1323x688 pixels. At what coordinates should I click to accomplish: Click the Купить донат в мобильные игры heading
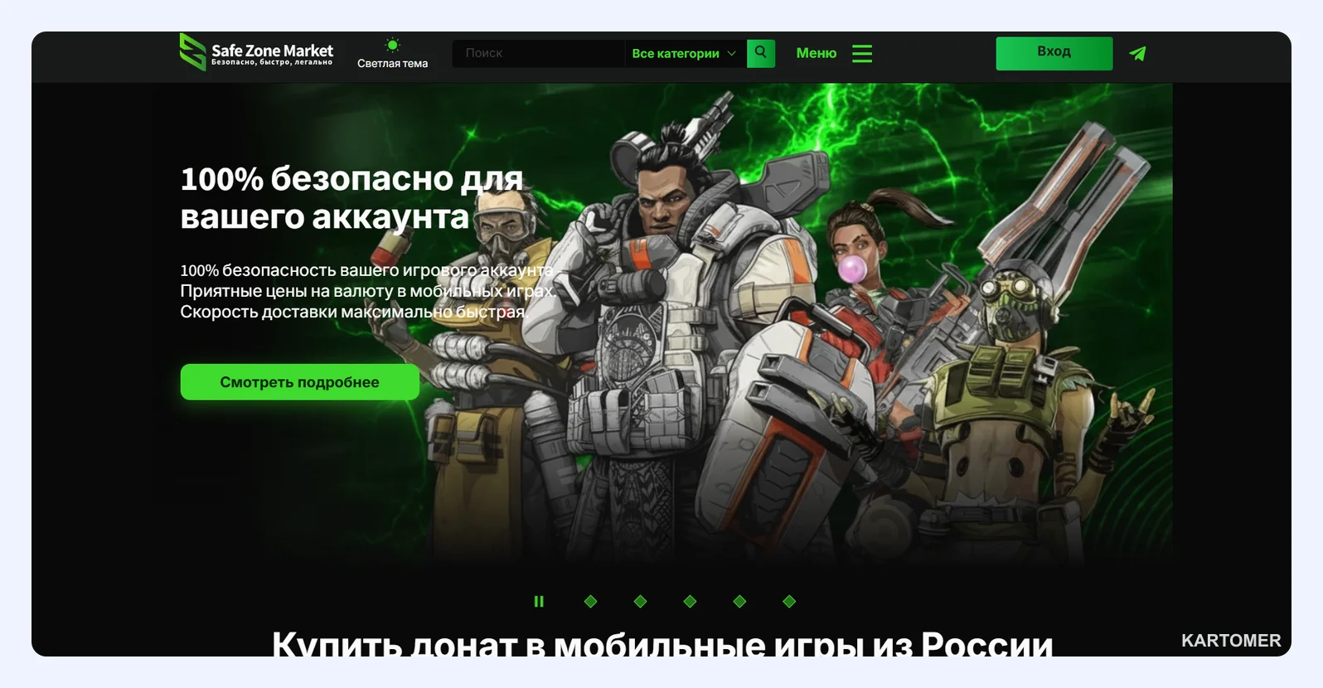coord(662,642)
